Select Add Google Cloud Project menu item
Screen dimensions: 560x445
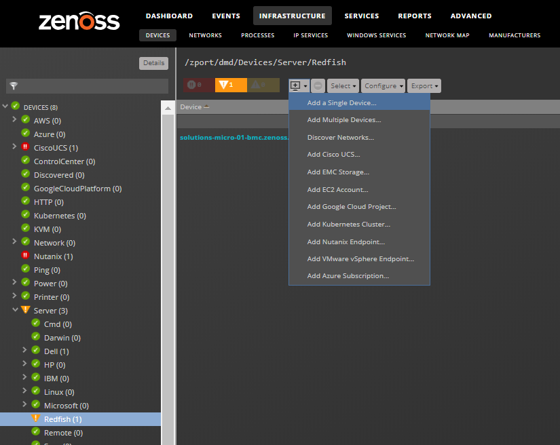(359, 207)
